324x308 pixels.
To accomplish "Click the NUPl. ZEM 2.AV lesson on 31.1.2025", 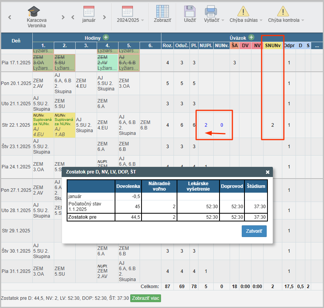I will pos(108,271).
